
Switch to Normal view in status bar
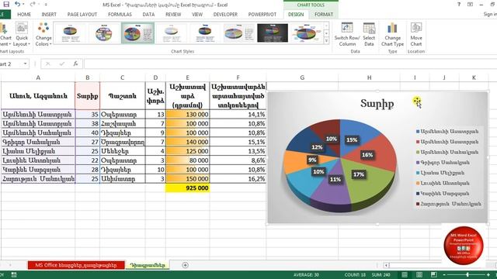pyautogui.click(x=405, y=274)
